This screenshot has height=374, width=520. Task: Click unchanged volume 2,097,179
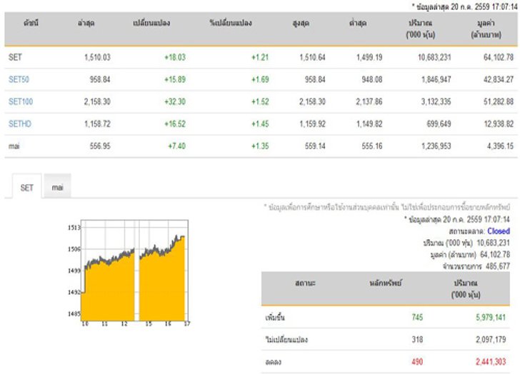coord(491,340)
